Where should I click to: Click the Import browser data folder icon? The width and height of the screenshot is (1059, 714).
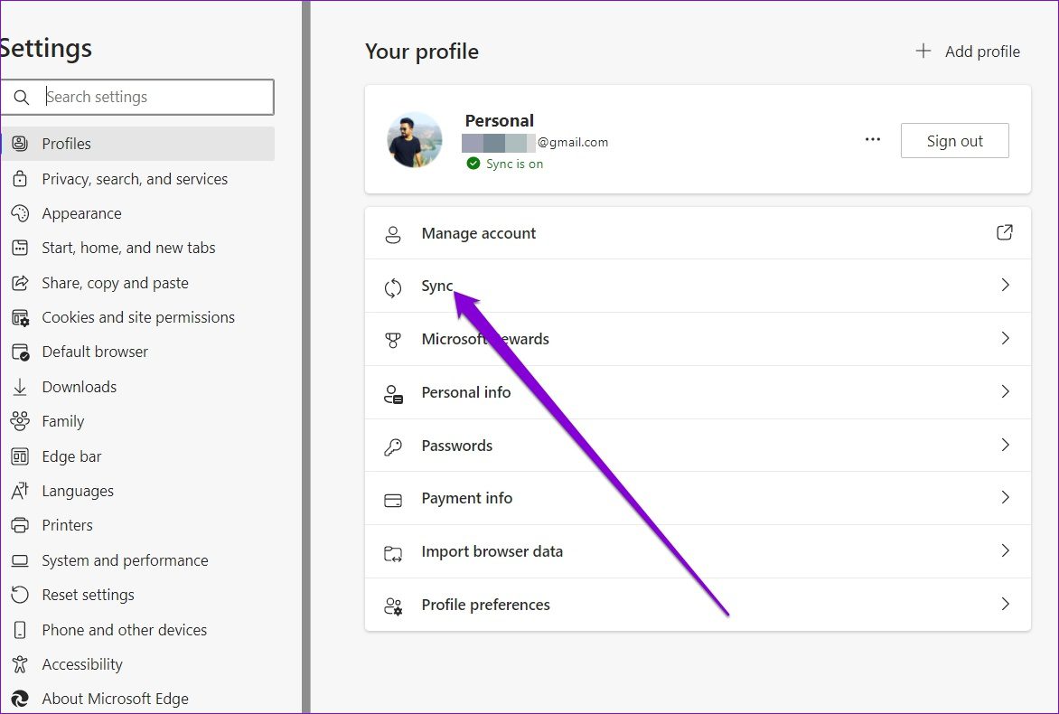[392, 553]
